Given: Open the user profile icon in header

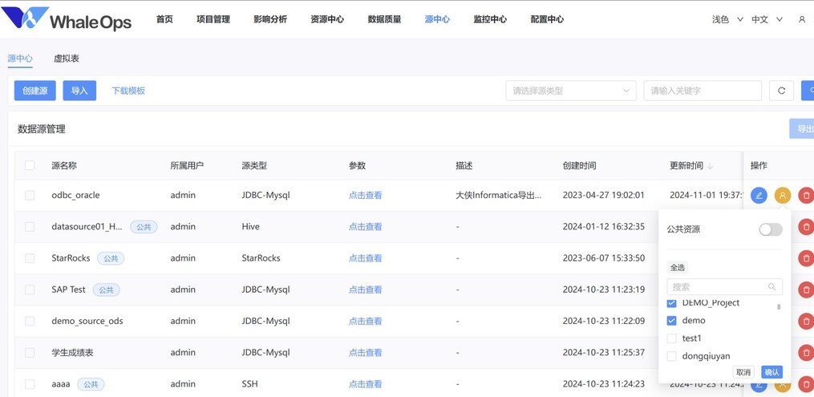Looking at the screenshot, I should click(801, 19).
